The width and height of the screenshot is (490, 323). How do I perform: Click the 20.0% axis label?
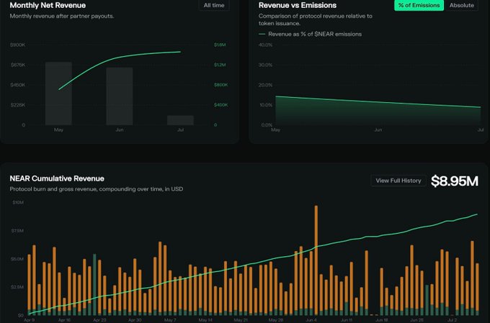265,85
